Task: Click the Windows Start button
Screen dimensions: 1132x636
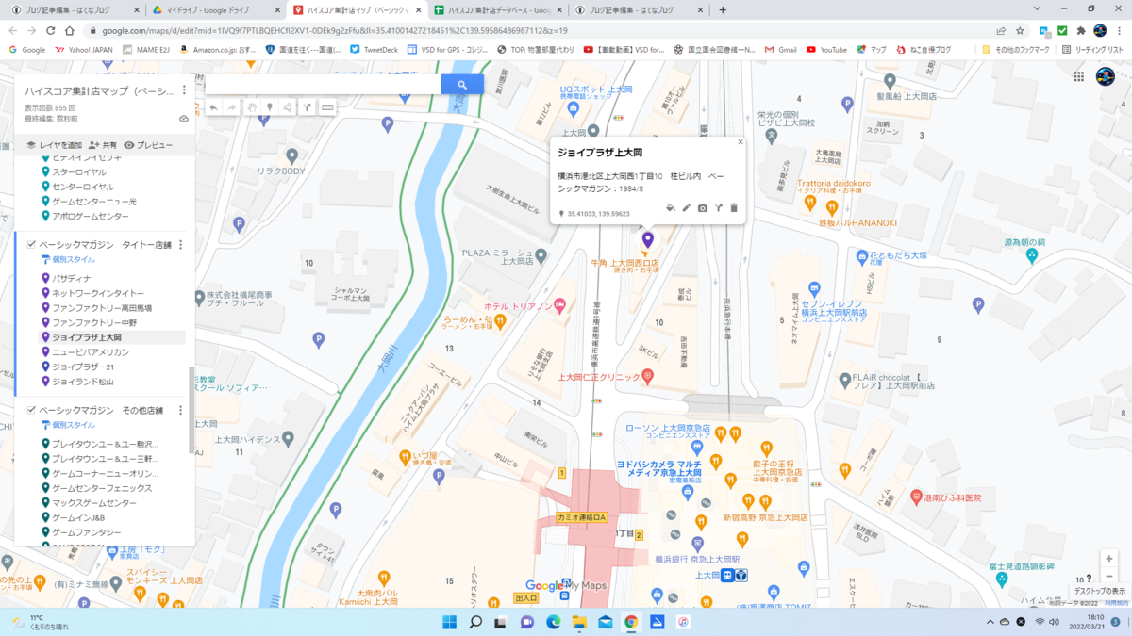Action: click(450, 622)
